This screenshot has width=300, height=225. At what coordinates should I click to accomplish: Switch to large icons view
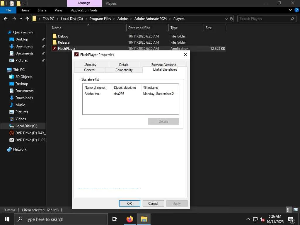click(295, 210)
